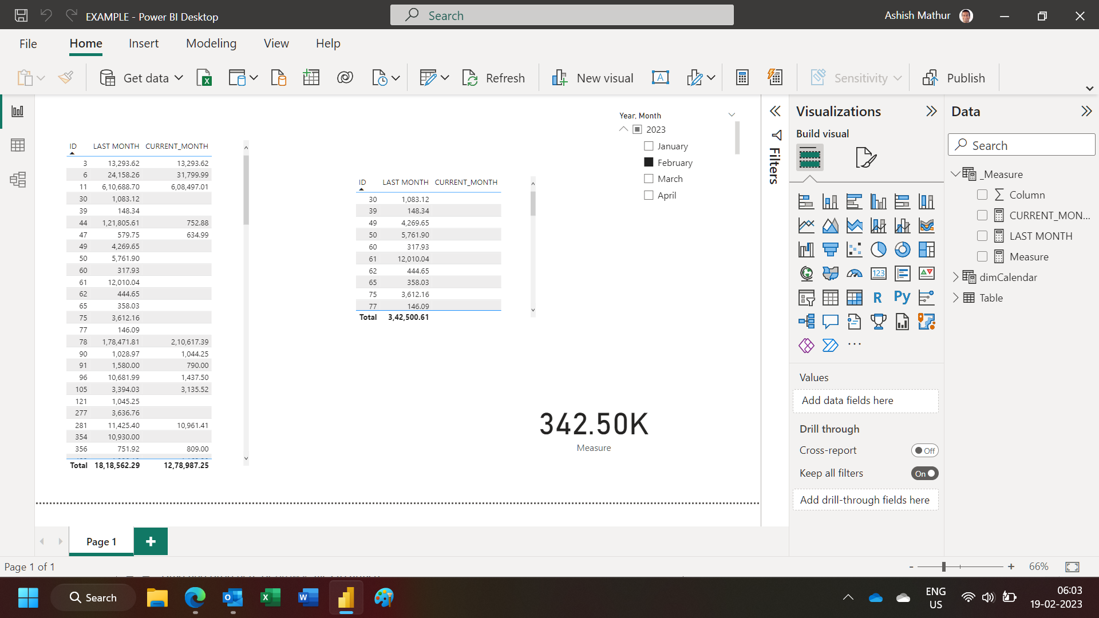Switch to Table view in sidebar
The width and height of the screenshot is (1099, 618).
point(18,145)
